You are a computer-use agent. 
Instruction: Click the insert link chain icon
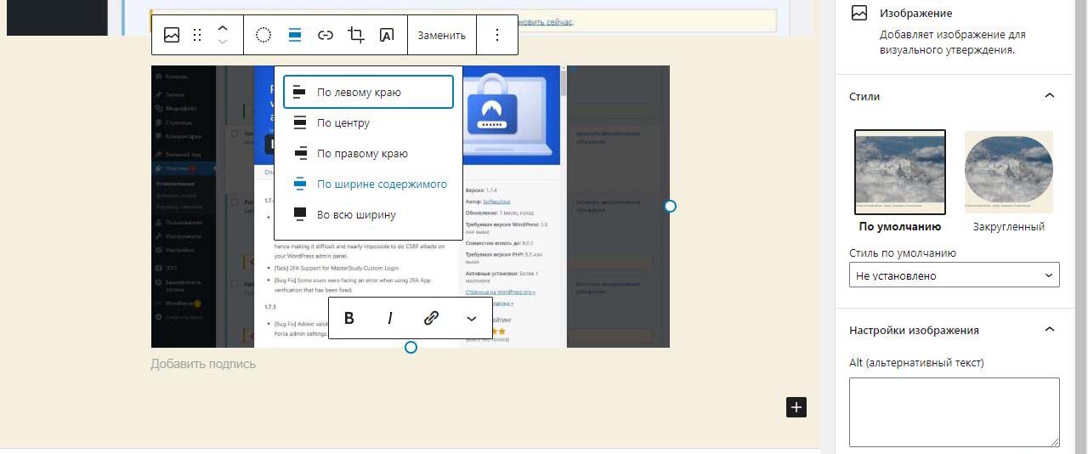point(325,35)
